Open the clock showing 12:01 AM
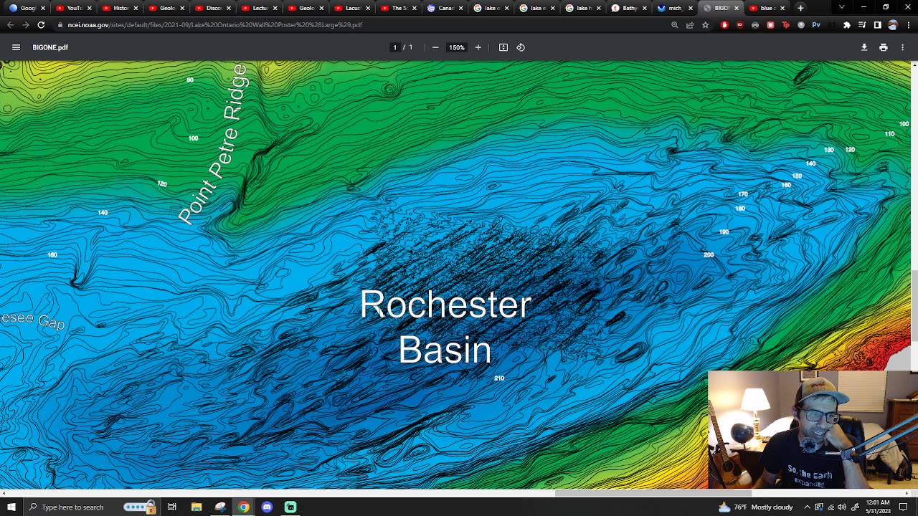 coord(878,507)
